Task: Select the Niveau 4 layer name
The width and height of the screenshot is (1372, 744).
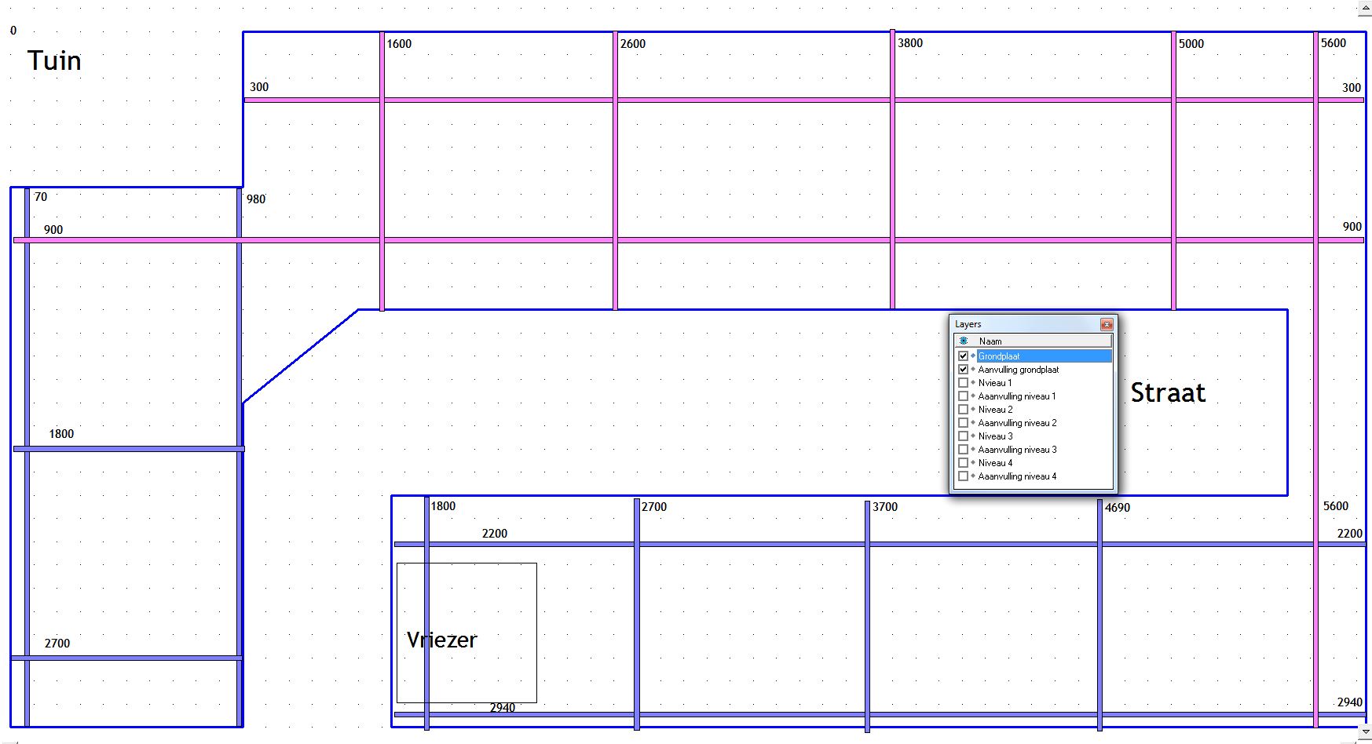Action: [x=995, y=463]
